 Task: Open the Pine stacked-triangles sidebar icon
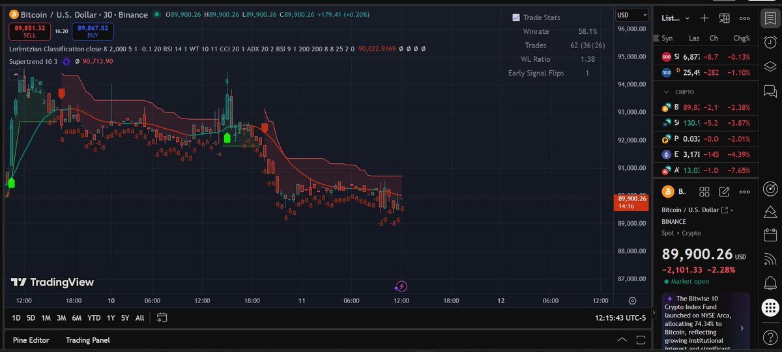[769, 213]
